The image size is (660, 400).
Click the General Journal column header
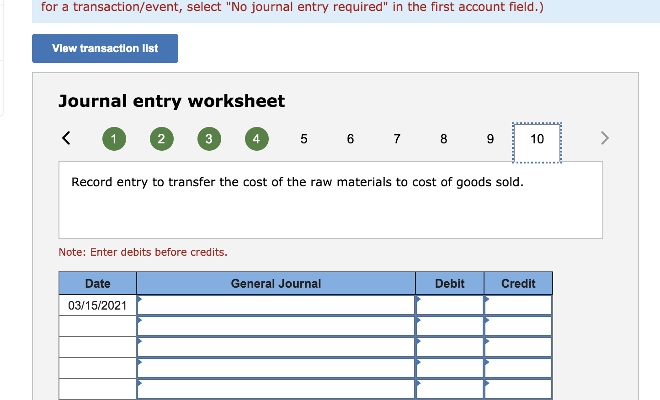pyautogui.click(x=276, y=284)
